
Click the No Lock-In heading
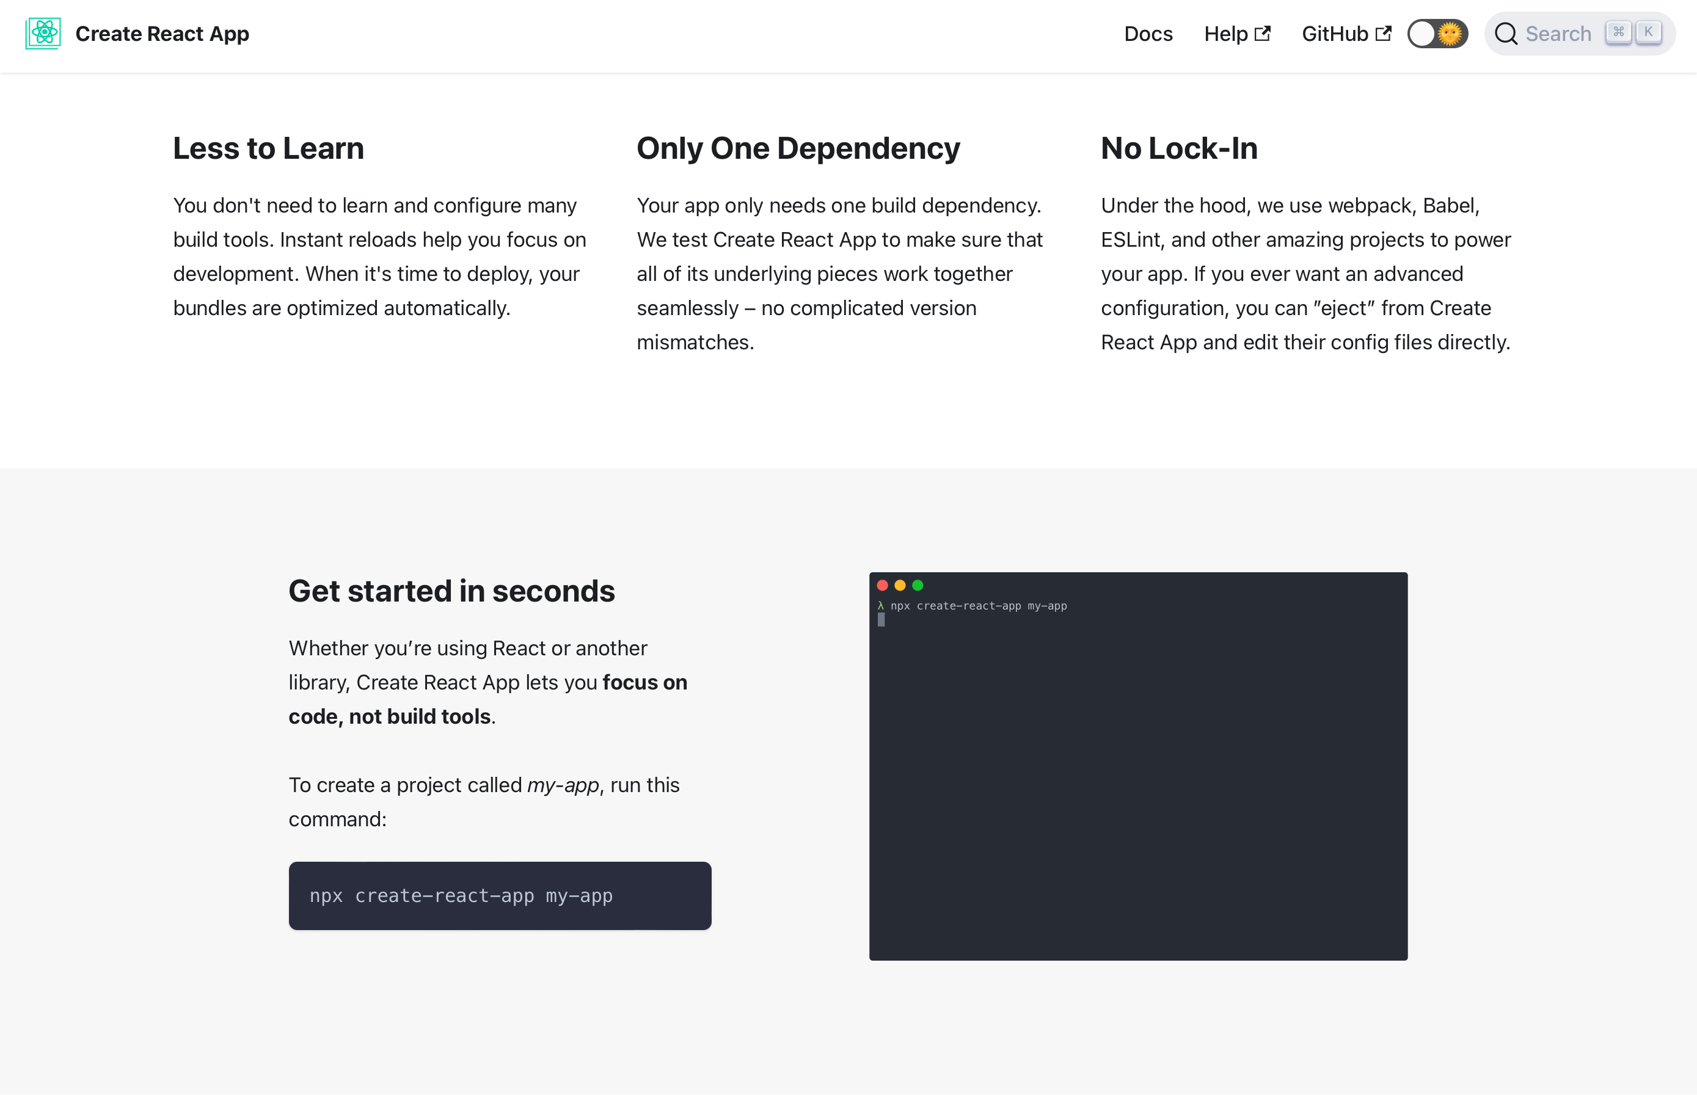pyautogui.click(x=1178, y=148)
